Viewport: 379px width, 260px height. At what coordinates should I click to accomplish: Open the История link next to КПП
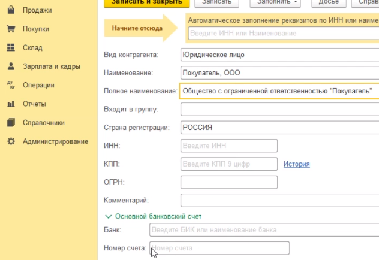(x=296, y=164)
